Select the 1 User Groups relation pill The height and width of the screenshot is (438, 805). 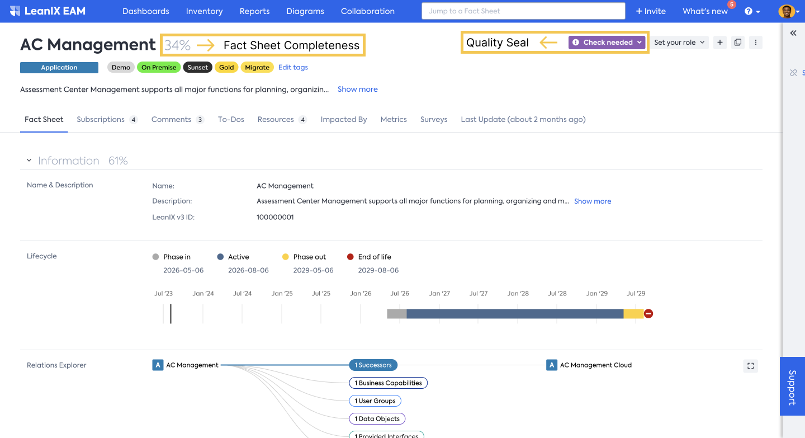[375, 401]
